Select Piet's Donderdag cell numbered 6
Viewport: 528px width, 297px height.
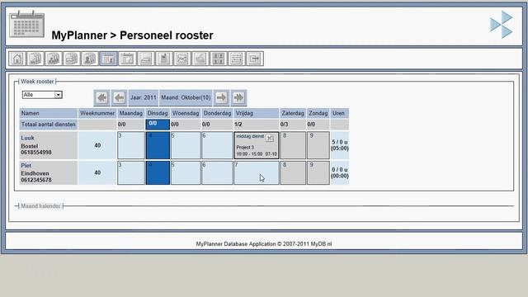click(217, 172)
